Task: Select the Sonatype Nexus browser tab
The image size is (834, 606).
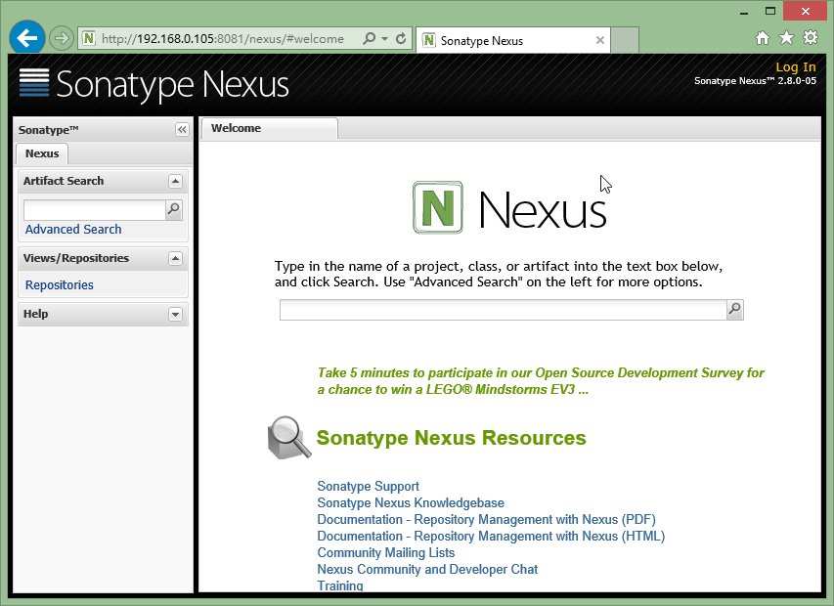Action: click(x=513, y=40)
